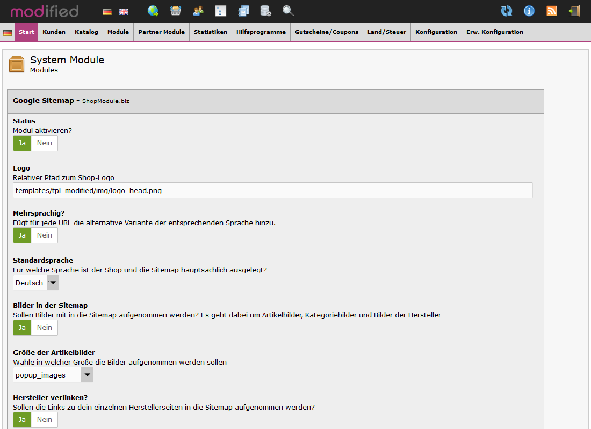Open the Konfiguration menu

point(436,32)
